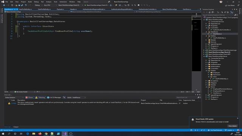
Task: Open the account profile avatar
Action: [x=221, y=2]
